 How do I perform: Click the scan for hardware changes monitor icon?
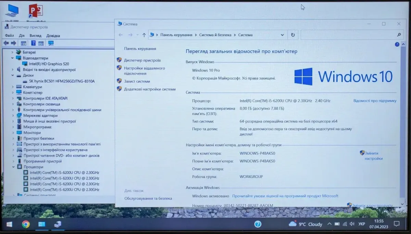pyautogui.click(x=51, y=43)
